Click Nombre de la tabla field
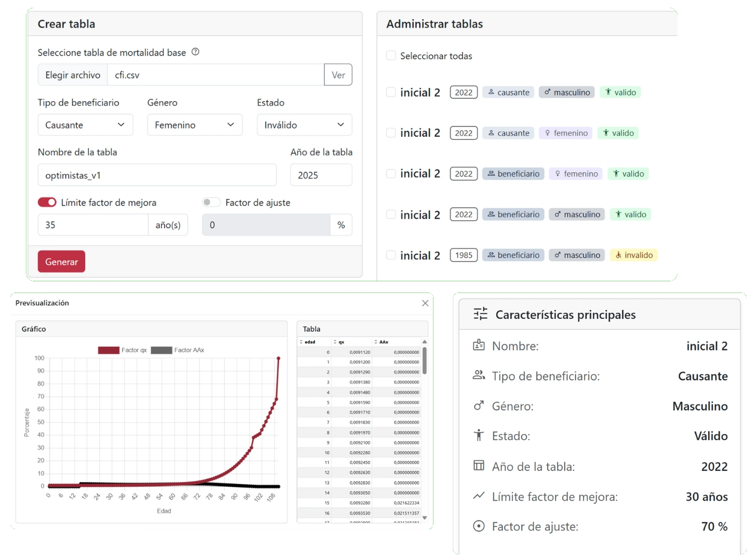 point(157,175)
